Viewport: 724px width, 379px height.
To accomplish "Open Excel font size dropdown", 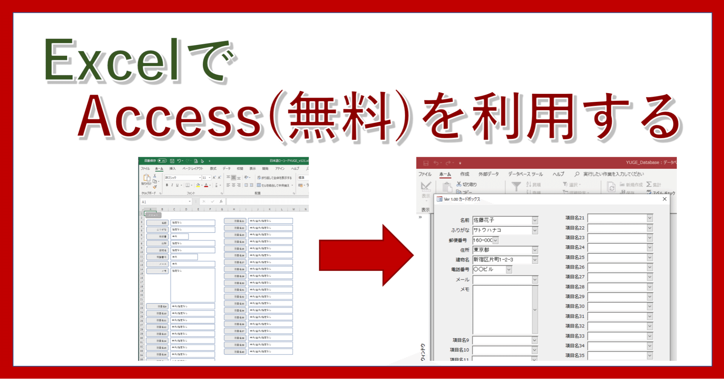I will click(x=209, y=178).
